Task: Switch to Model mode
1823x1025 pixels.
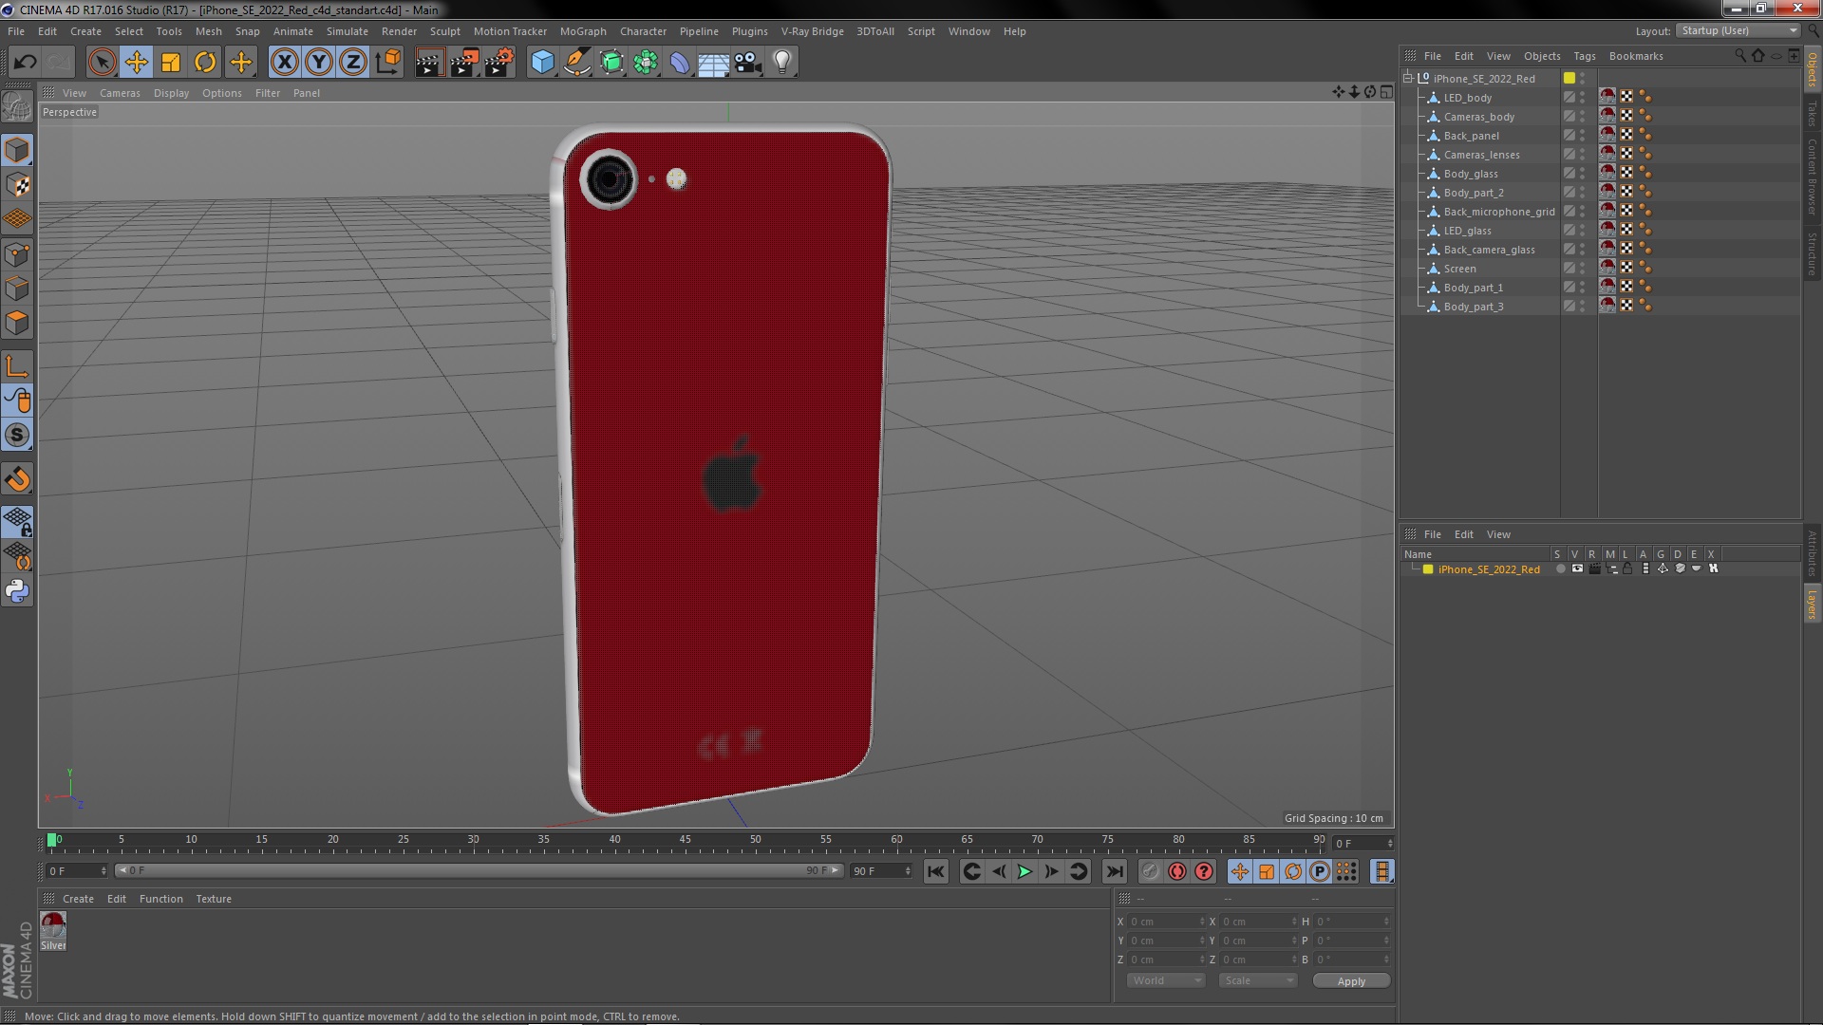Action: 17,150
